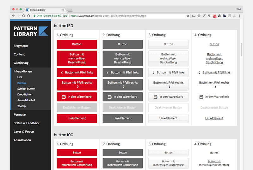
Task: Expand the Formular sidebar section
Action: (20, 114)
